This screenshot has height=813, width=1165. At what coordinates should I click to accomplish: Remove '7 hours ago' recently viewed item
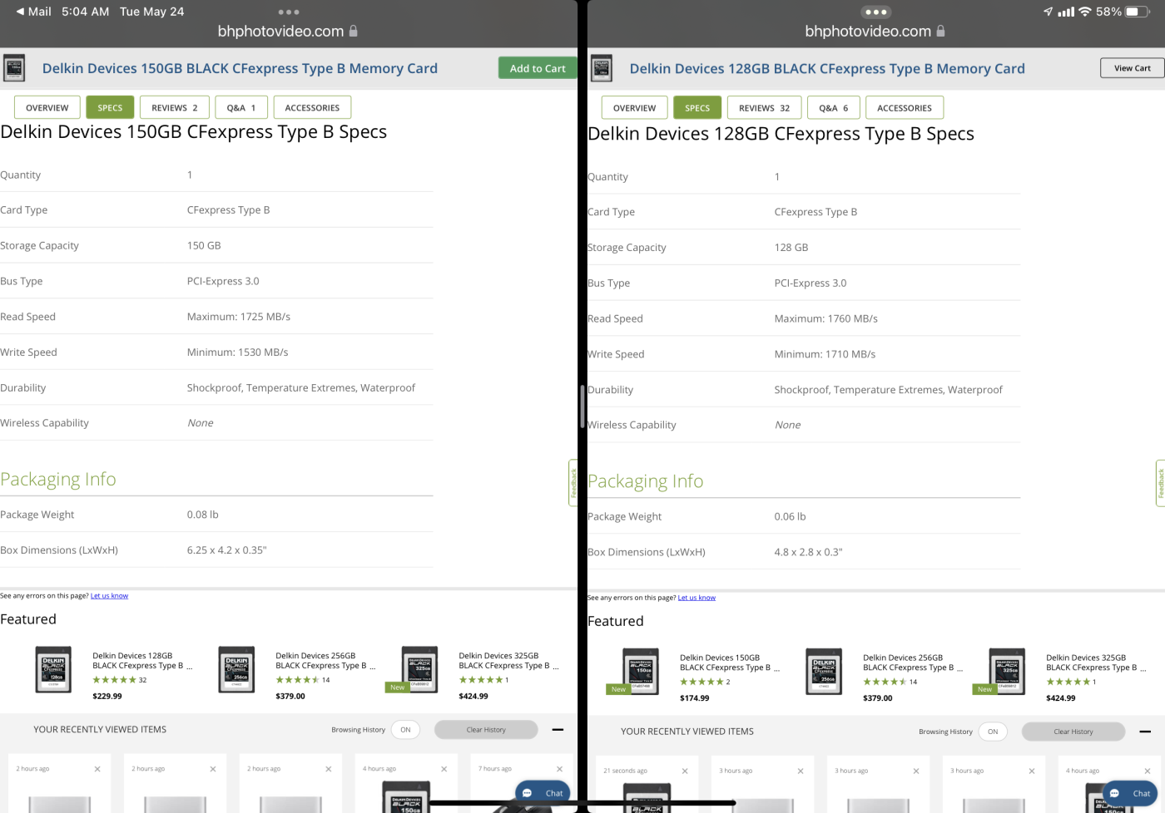[559, 769]
